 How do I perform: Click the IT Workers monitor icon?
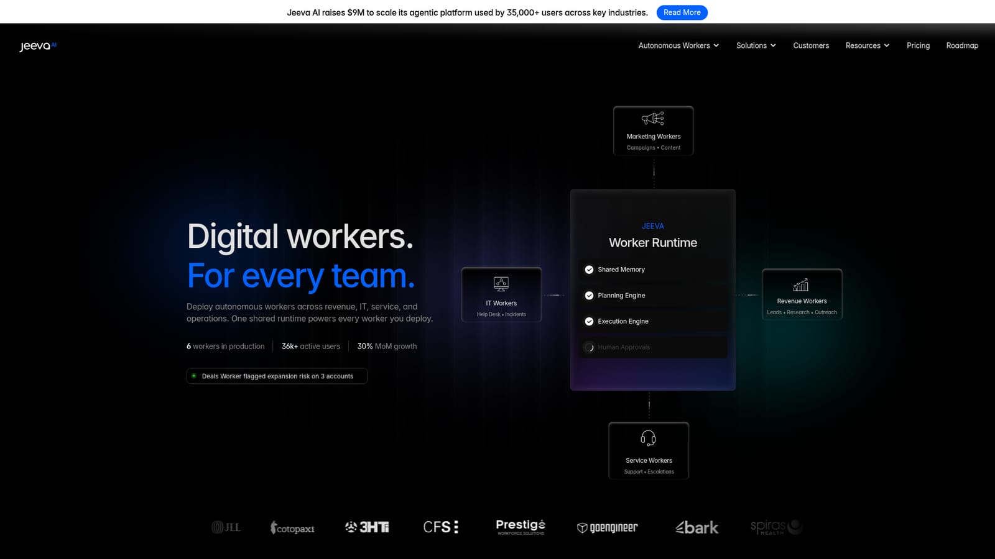click(x=501, y=284)
